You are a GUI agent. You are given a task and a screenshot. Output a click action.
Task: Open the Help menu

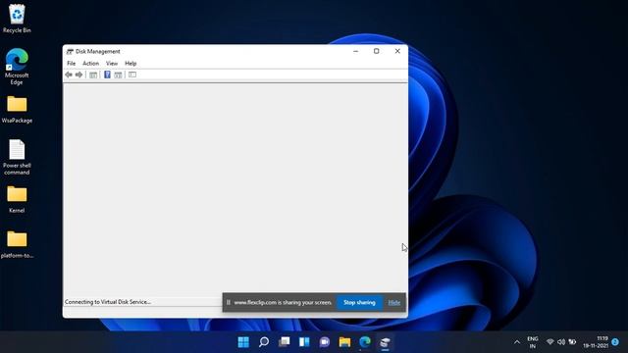pos(131,63)
